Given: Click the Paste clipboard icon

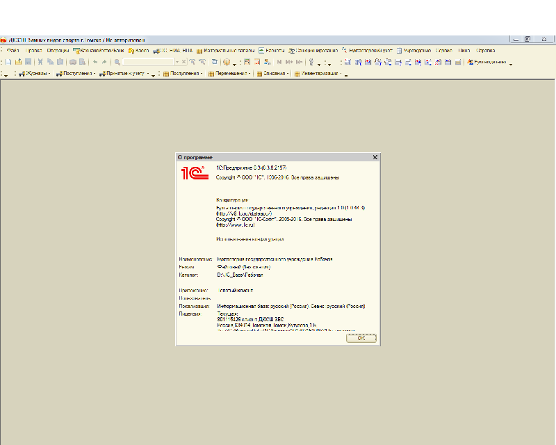Looking at the screenshot, I should point(60,62).
